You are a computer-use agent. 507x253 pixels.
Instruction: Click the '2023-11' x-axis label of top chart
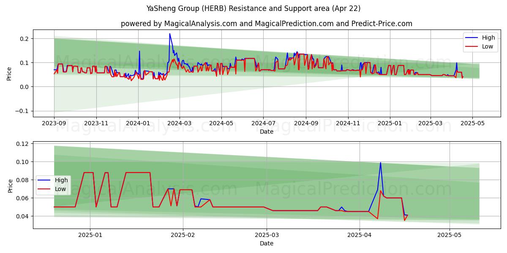(96, 124)
